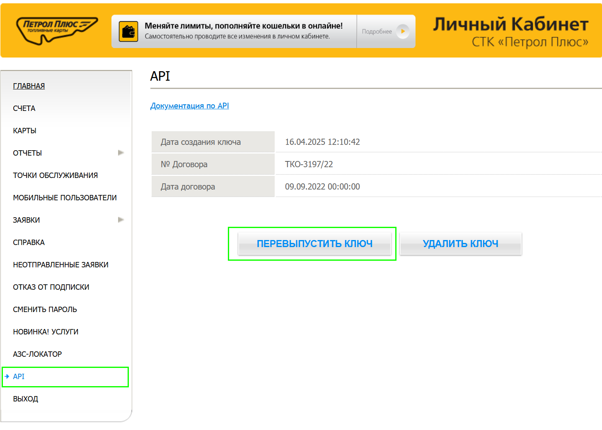Click the wallet icon in the banner
The image size is (602, 430).
(x=128, y=31)
